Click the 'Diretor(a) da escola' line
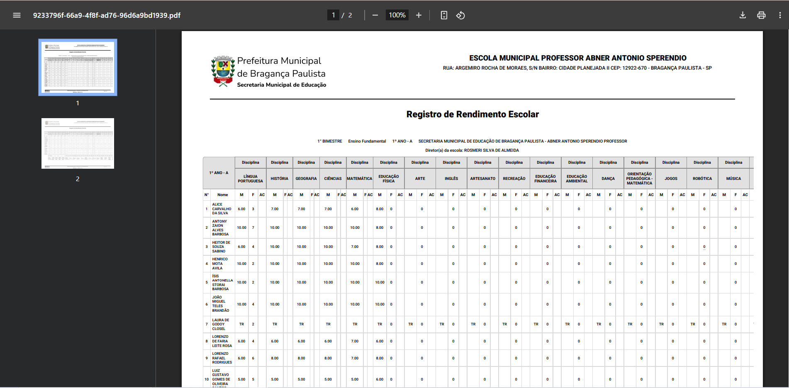 pos(472,150)
